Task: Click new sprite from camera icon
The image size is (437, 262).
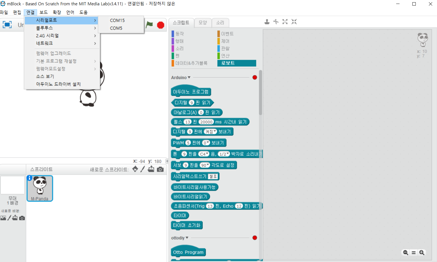Action: click(160, 169)
